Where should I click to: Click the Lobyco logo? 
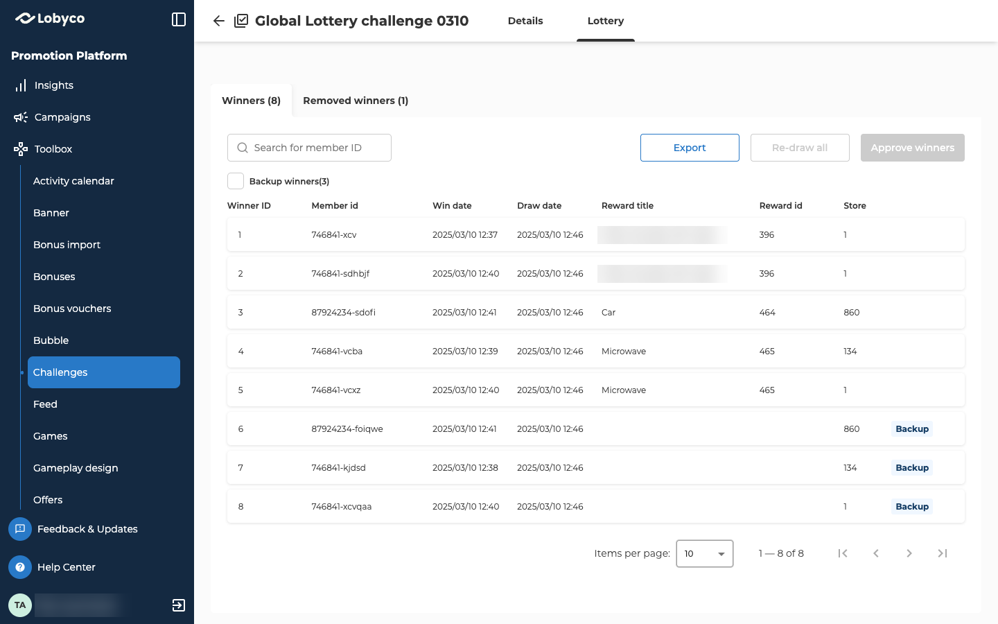click(x=50, y=19)
